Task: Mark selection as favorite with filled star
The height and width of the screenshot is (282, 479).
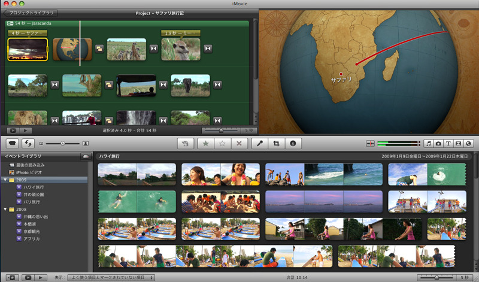Action: click(205, 143)
